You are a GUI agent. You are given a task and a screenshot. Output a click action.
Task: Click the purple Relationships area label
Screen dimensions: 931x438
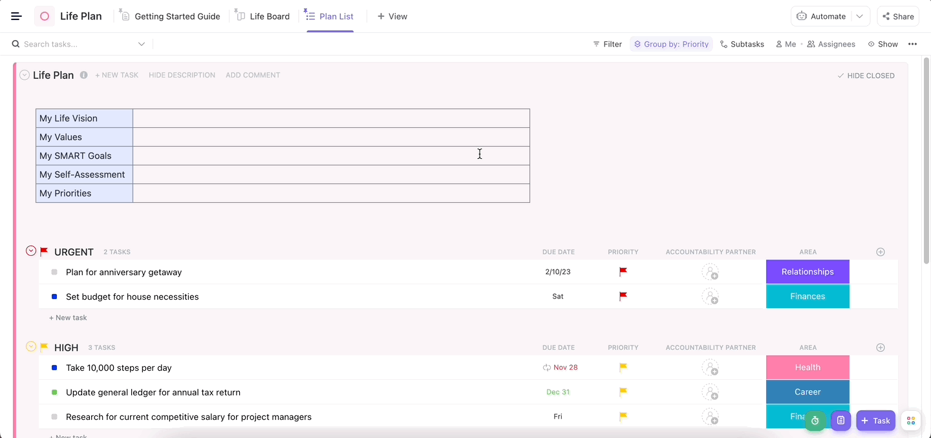click(x=807, y=272)
